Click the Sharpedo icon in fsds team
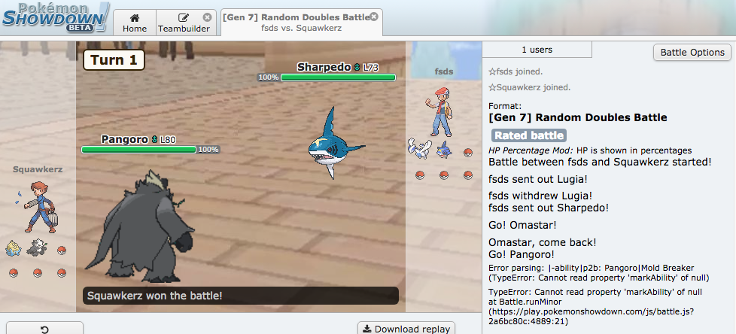This screenshot has width=736, height=334. (x=443, y=150)
